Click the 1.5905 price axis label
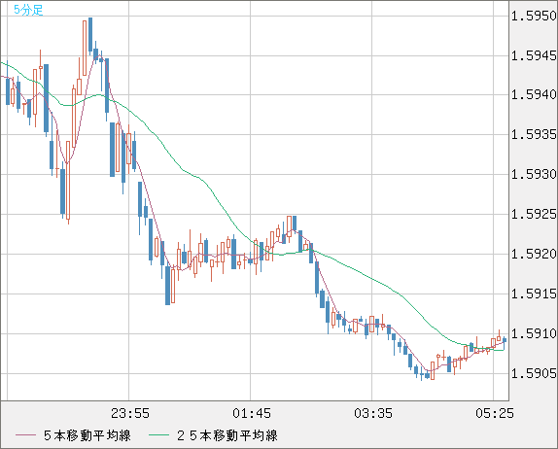Image resolution: width=558 pixels, height=449 pixels. [534, 373]
